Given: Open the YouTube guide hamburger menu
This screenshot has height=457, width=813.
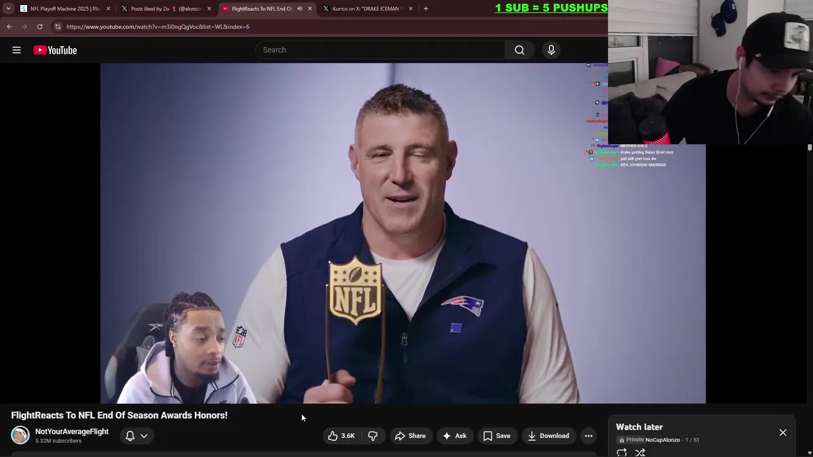Looking at the screenshot, I should [17, 50].
